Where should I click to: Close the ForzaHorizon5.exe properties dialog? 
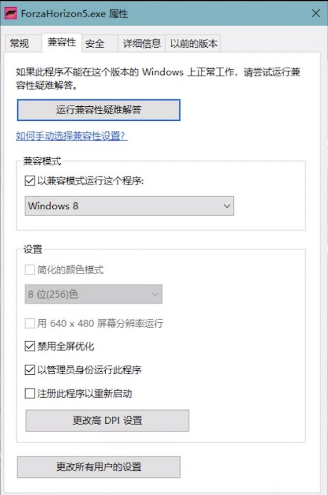316,13
